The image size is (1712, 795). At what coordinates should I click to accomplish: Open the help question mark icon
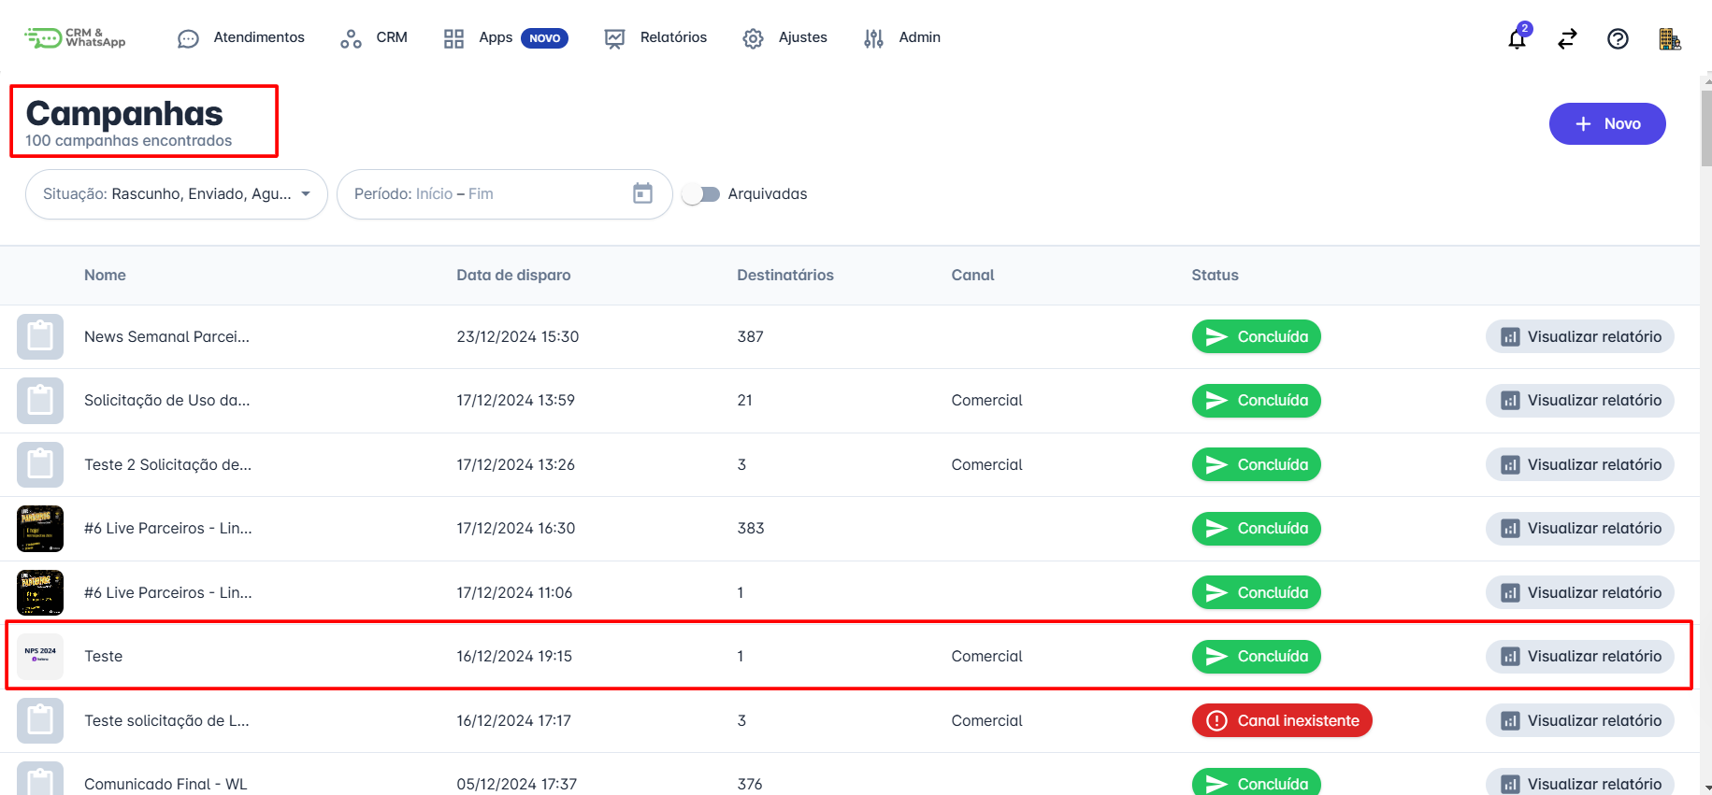point(1618,38)
